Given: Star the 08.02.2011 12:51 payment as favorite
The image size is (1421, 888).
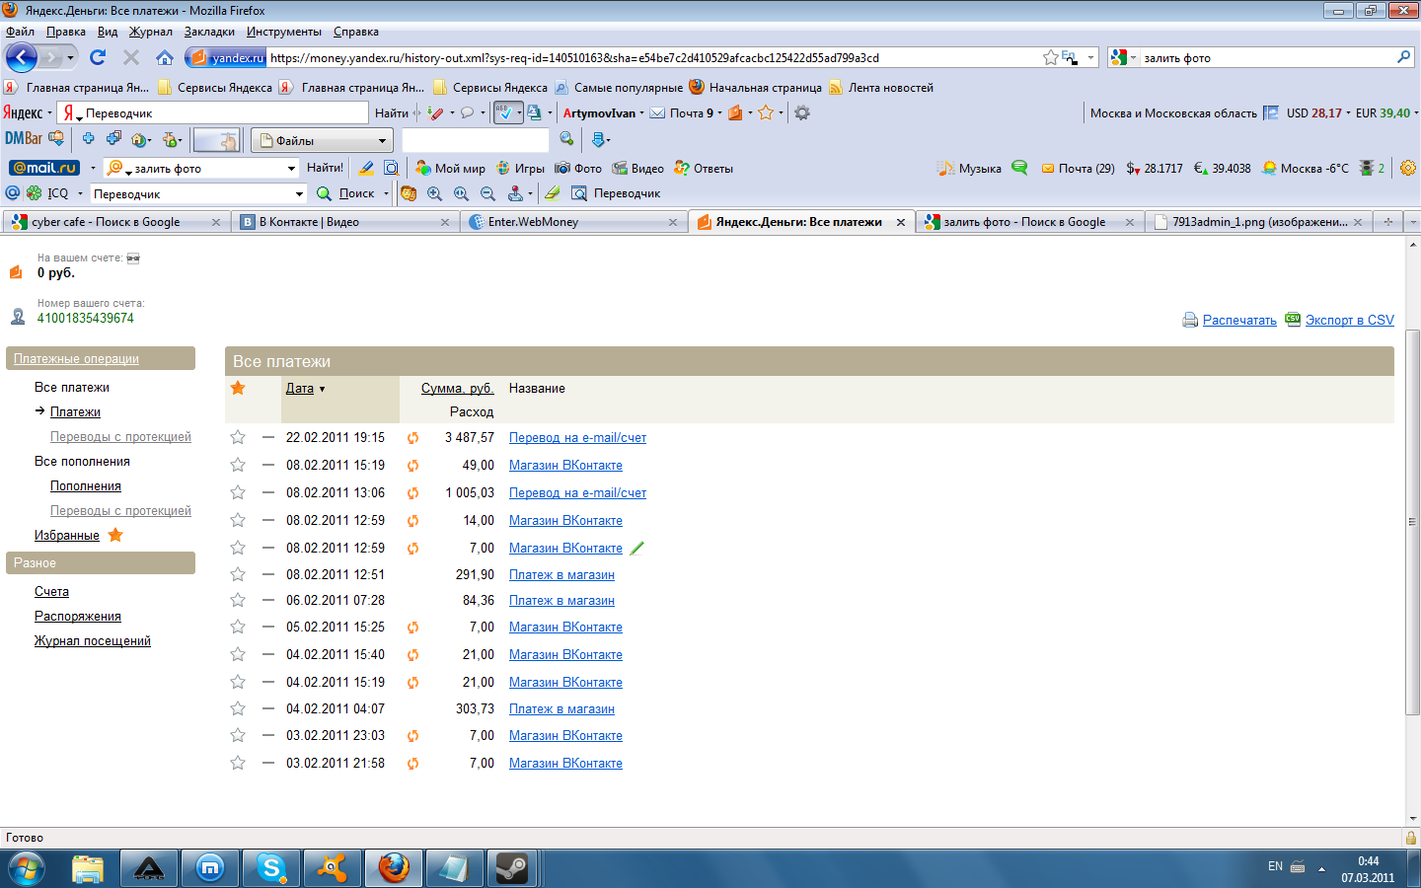Looking at the screenshot, I should (238, 574).
